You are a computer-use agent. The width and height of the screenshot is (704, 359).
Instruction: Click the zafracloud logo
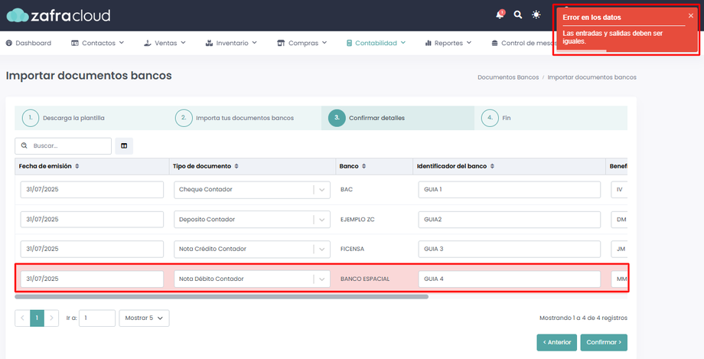pos(58,15)
